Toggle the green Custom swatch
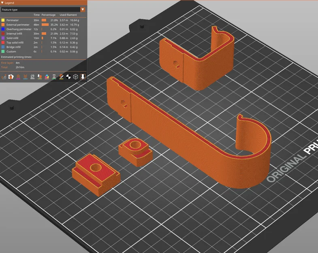The width and height of the screenshot is (318, 253). pos(3,51)
